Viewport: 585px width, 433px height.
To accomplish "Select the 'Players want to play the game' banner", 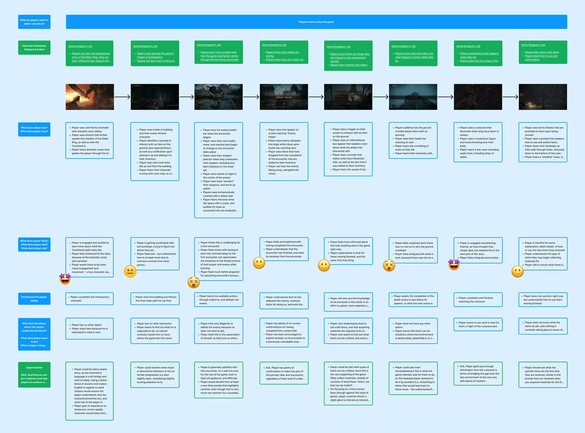I will tap(316, 22).
